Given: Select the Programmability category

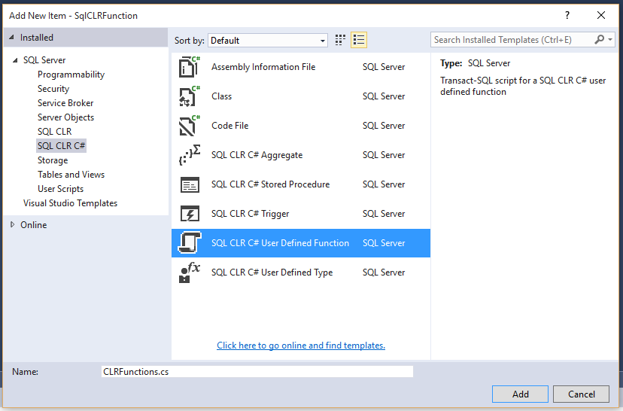Looking at the screenshot, I should click(x=71, y=75).
